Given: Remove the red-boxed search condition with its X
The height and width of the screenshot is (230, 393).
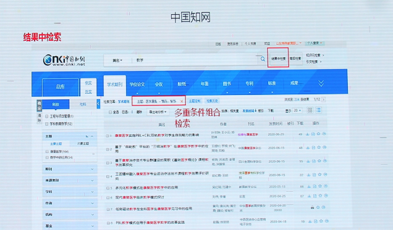Looking at the screenshot, I should (x=182, y=101).
